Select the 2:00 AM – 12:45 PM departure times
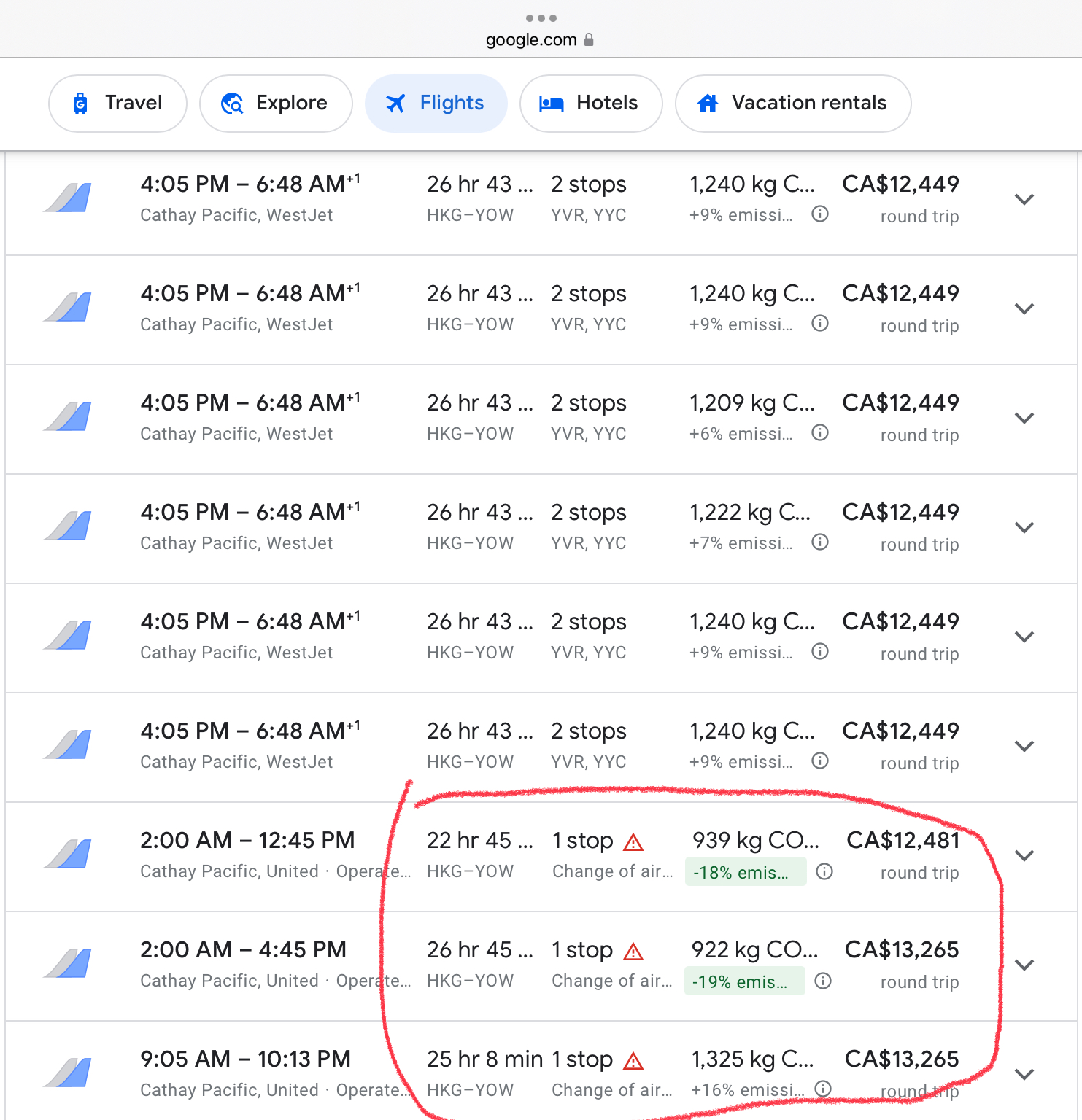Screen dimensions: 1082x1120 (247, 841)
